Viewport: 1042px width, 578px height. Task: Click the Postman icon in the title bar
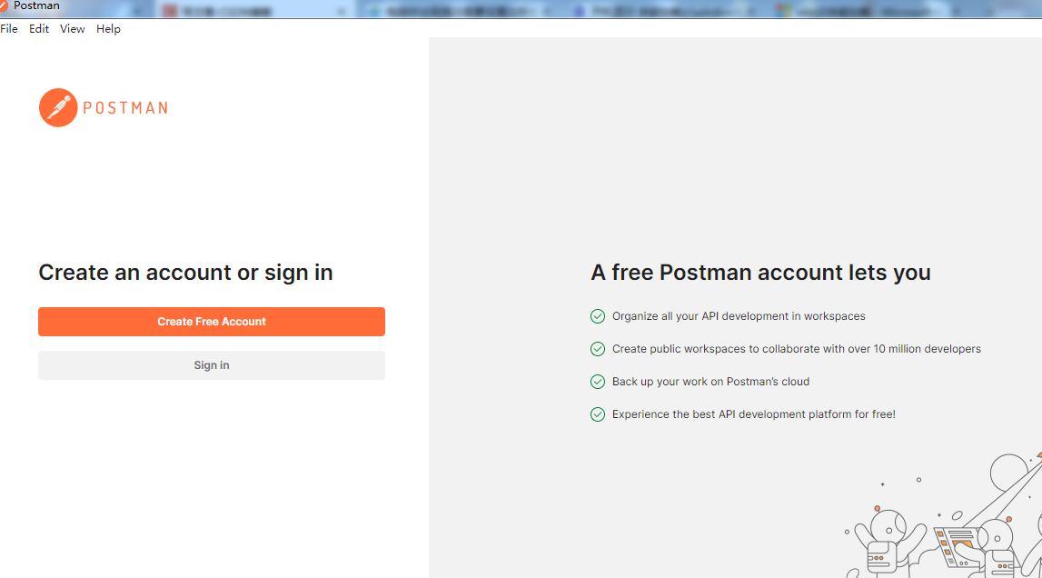tap(7, 6)
